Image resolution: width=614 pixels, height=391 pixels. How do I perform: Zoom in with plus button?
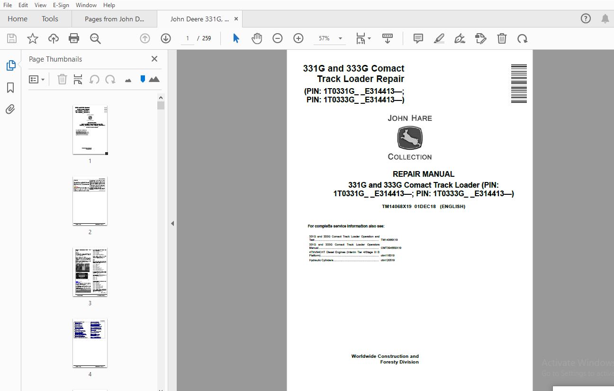click(298, 38)
